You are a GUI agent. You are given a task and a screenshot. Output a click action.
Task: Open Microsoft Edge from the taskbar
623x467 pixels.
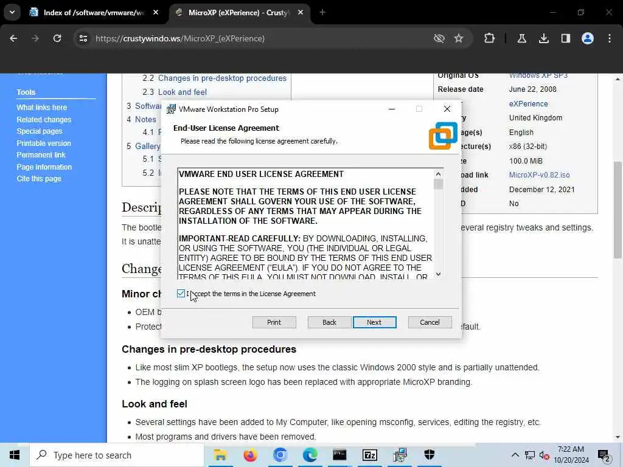click(x=310, y=455)
